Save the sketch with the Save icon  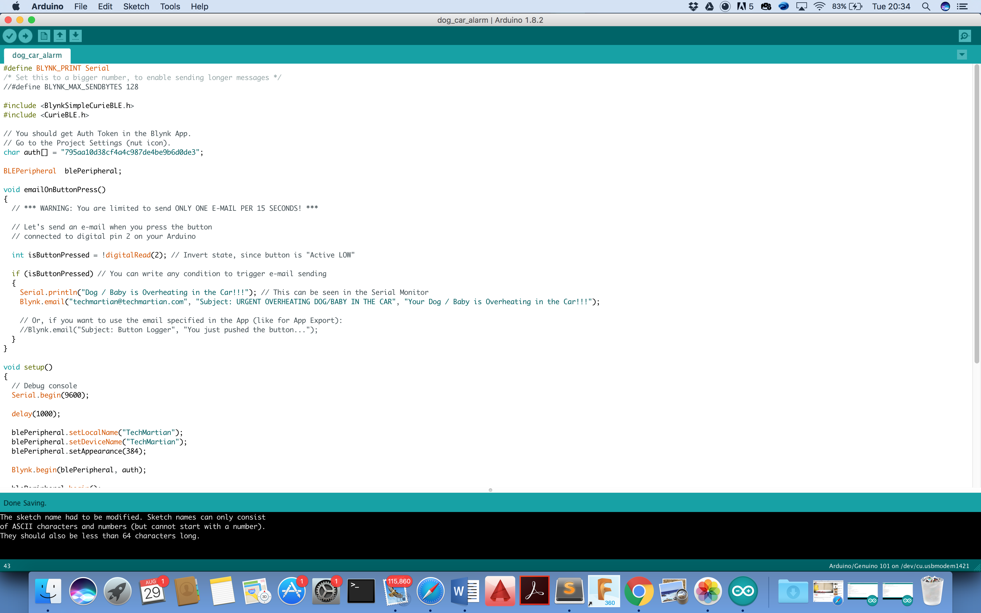[x=75, y=36]
